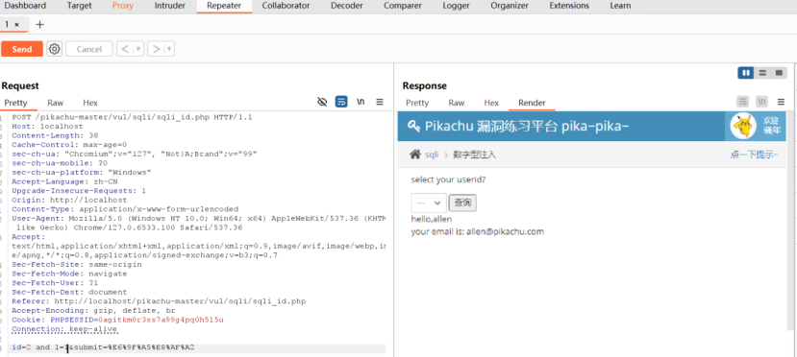Click Send button
The image size is (797, 357).
(x=22, y=49)
